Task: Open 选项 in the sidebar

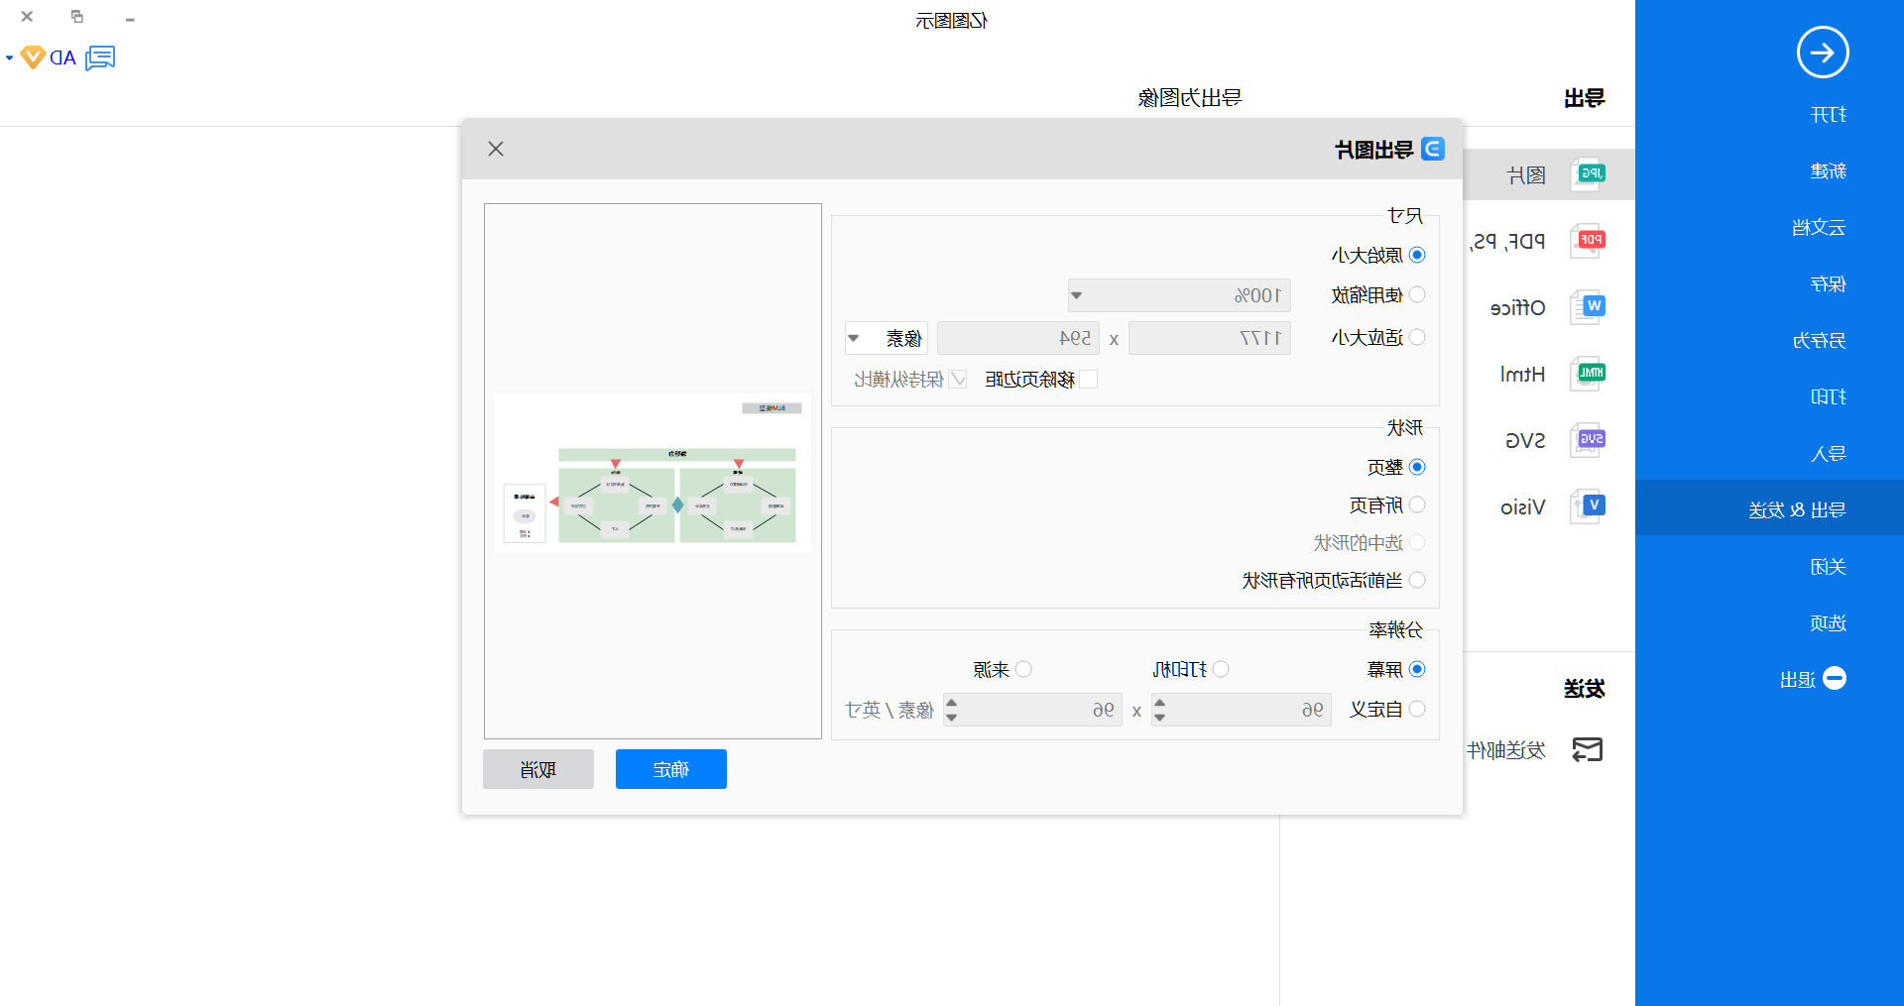Action: click(x=1828, y=623)
